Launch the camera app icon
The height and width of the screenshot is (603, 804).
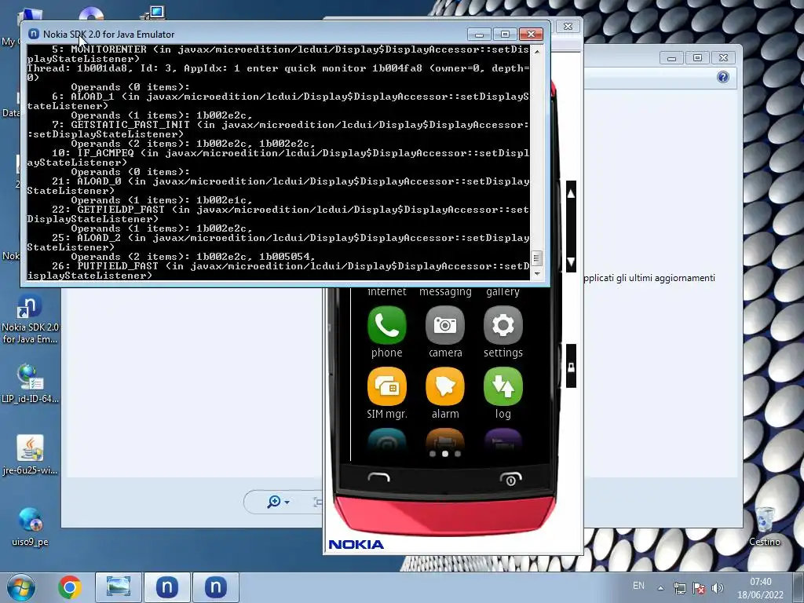[x=445, y=325]
